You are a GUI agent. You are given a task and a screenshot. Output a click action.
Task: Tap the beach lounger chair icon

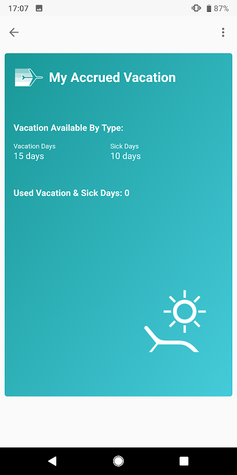pos(171,339)
